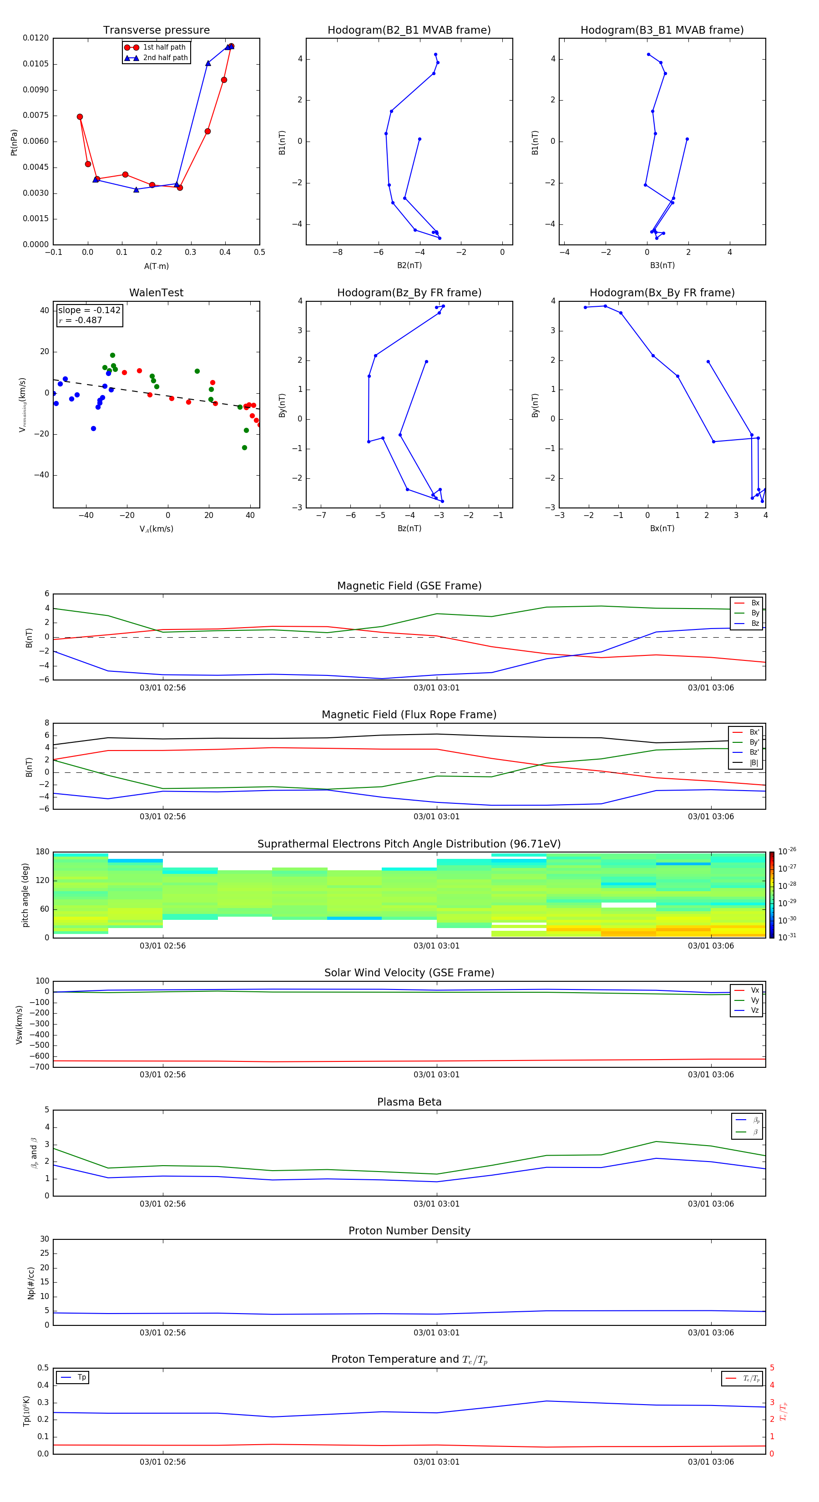819x1502 pixels.
Task: Select By' in the flux rope legend
Action: coord(746,742)
